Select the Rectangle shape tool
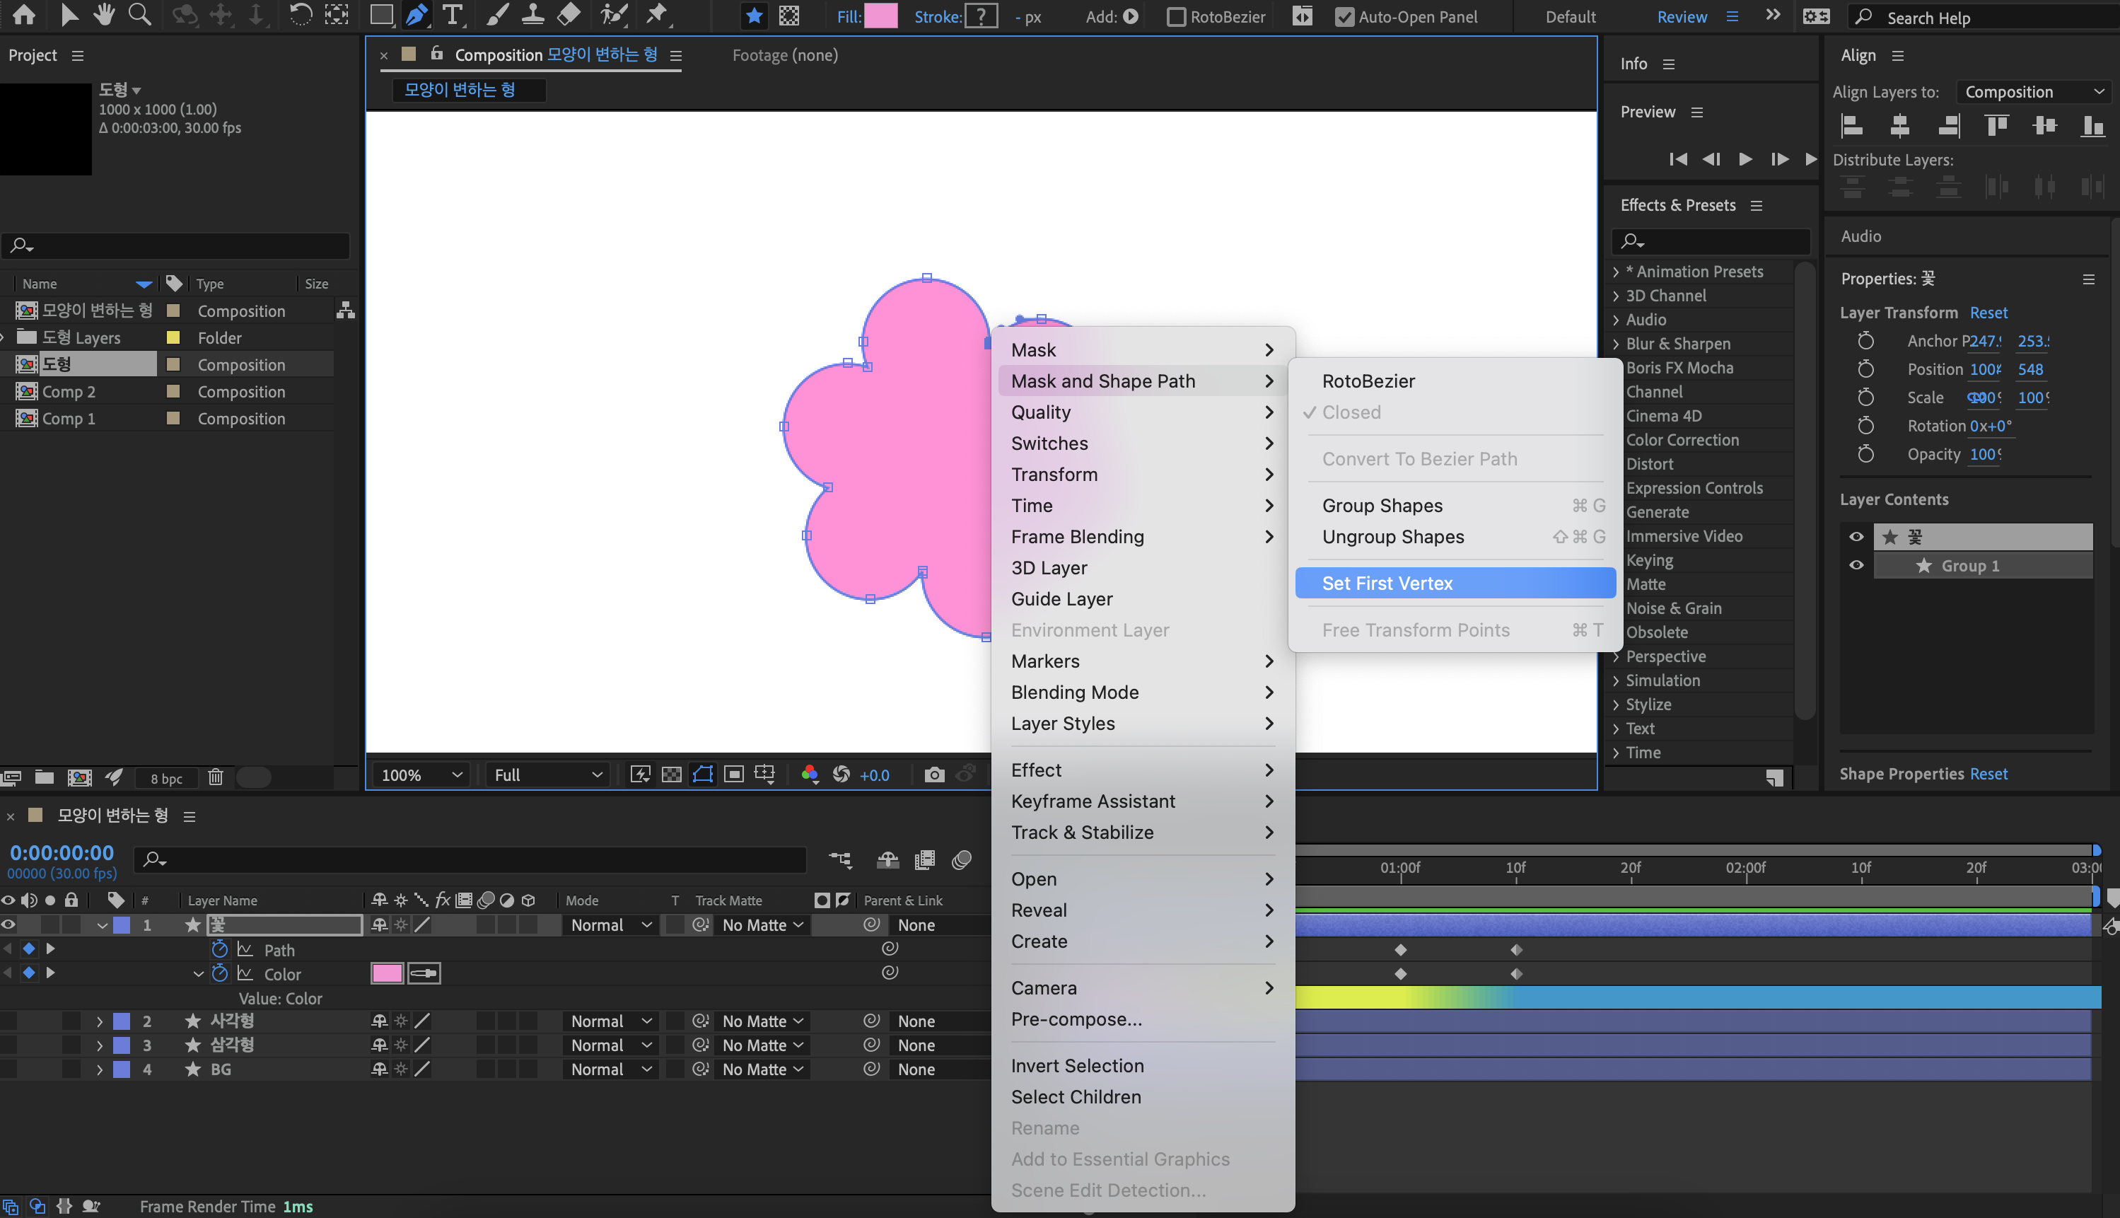2120x1218 pixels. (x=381, y=15)
